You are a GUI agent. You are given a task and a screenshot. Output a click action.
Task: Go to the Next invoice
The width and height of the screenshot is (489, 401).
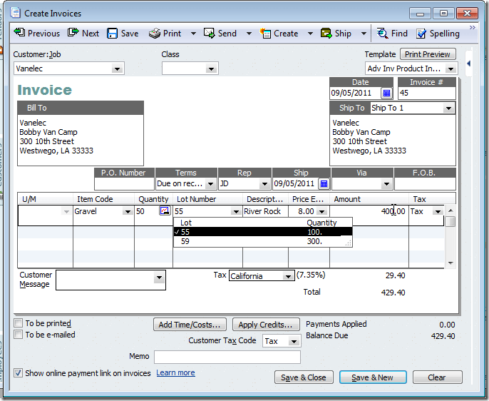tap(83, 33)
